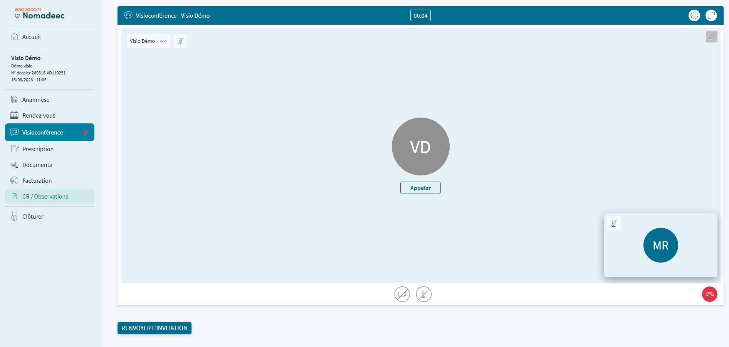
Task: Click the wrench tool icon
Action: click(712, 37)
